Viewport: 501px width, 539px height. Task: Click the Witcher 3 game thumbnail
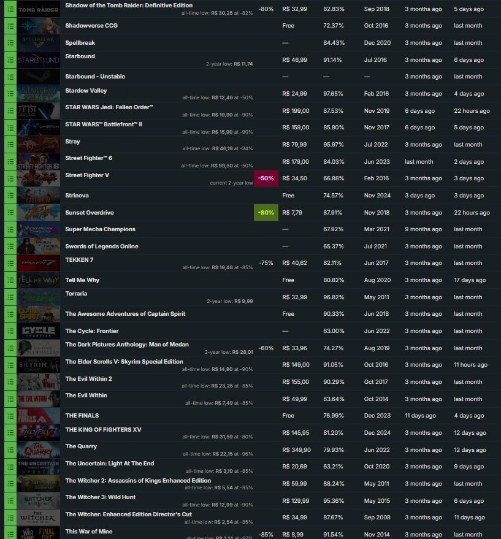click(x=39, y=500)
